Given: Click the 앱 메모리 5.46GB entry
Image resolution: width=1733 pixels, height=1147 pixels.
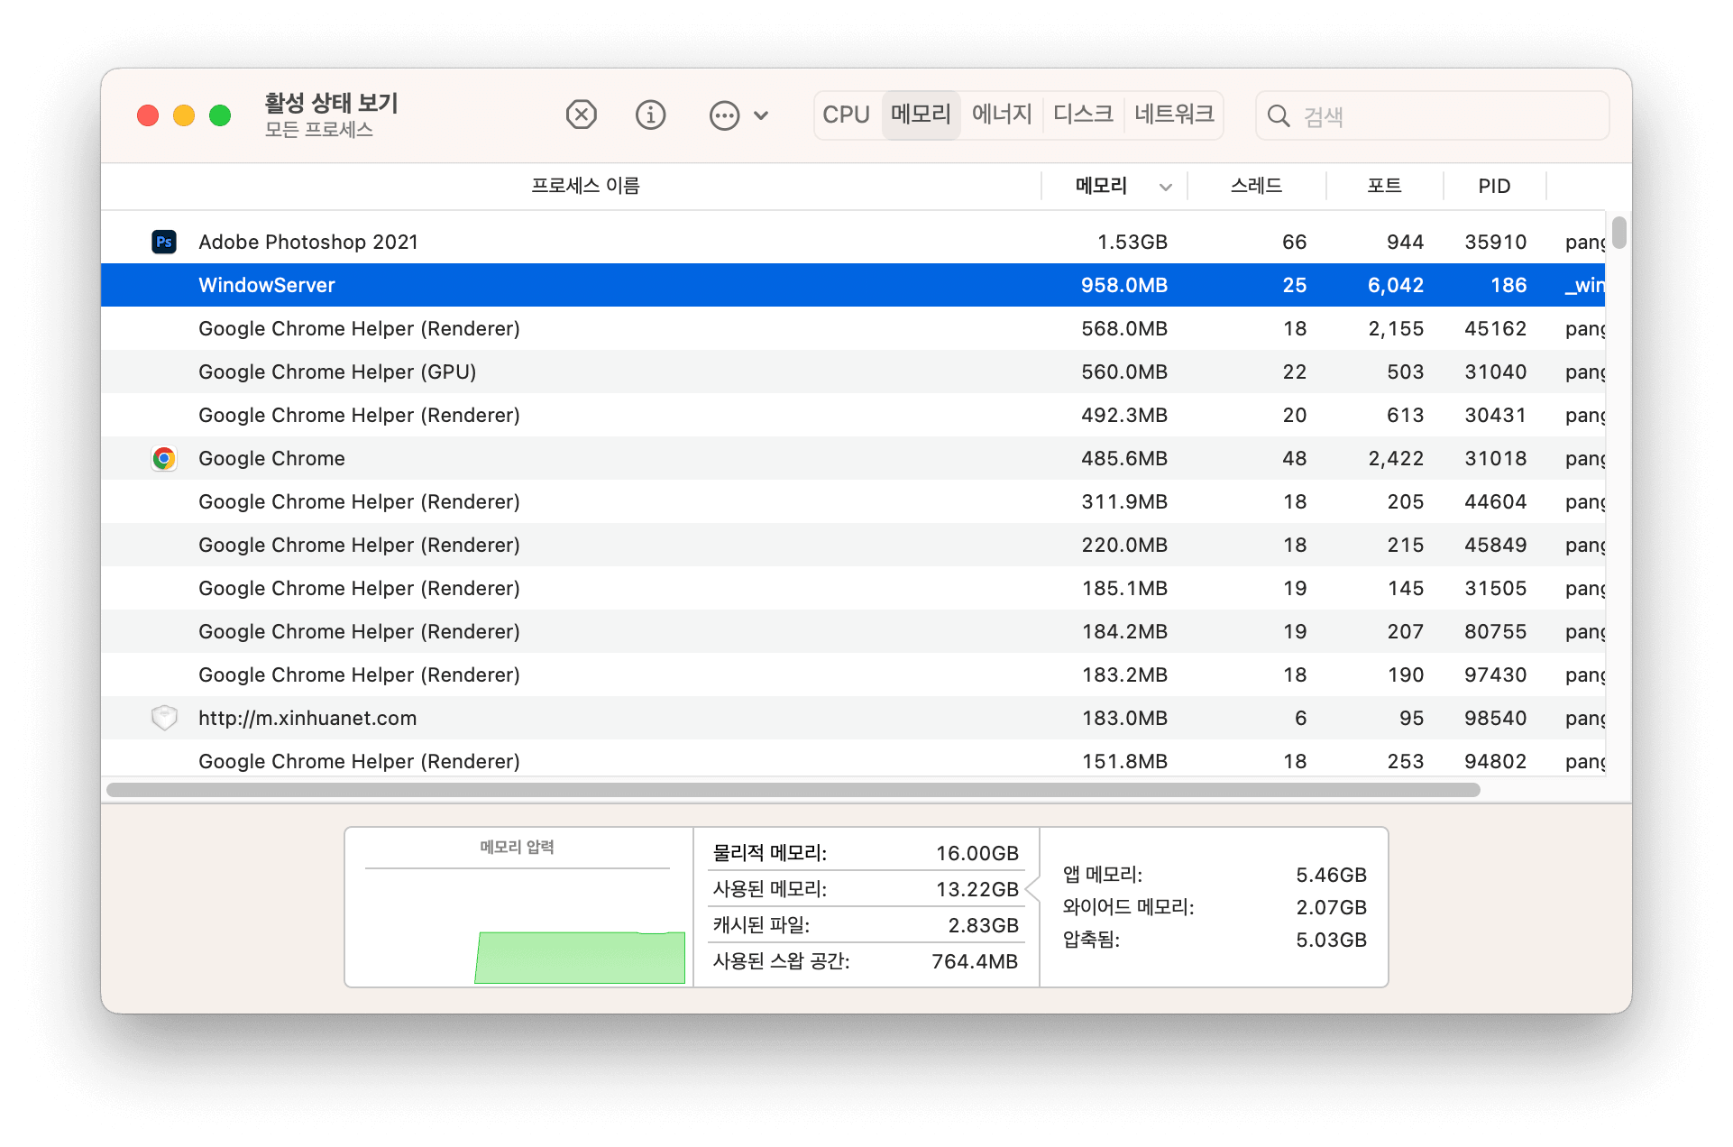Looking at the screenshot, I should 1215,875.
